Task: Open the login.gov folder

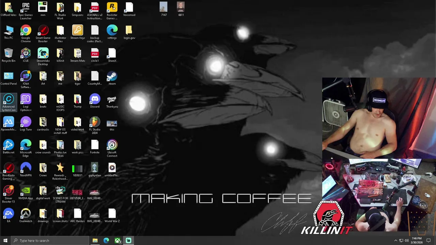Action: [129, 32]
